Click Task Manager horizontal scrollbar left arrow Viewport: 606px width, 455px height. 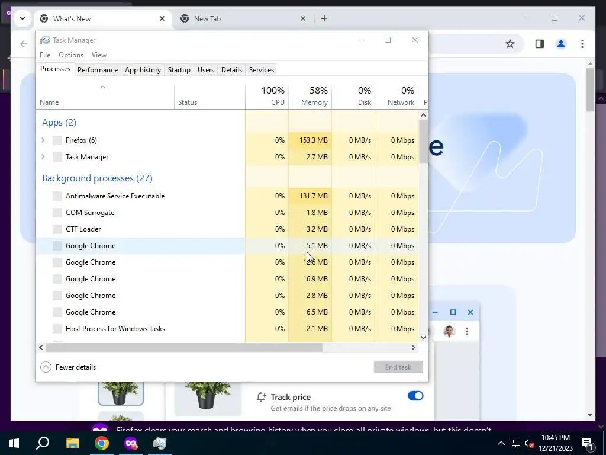pyautogui.click(x=41, y=347)
